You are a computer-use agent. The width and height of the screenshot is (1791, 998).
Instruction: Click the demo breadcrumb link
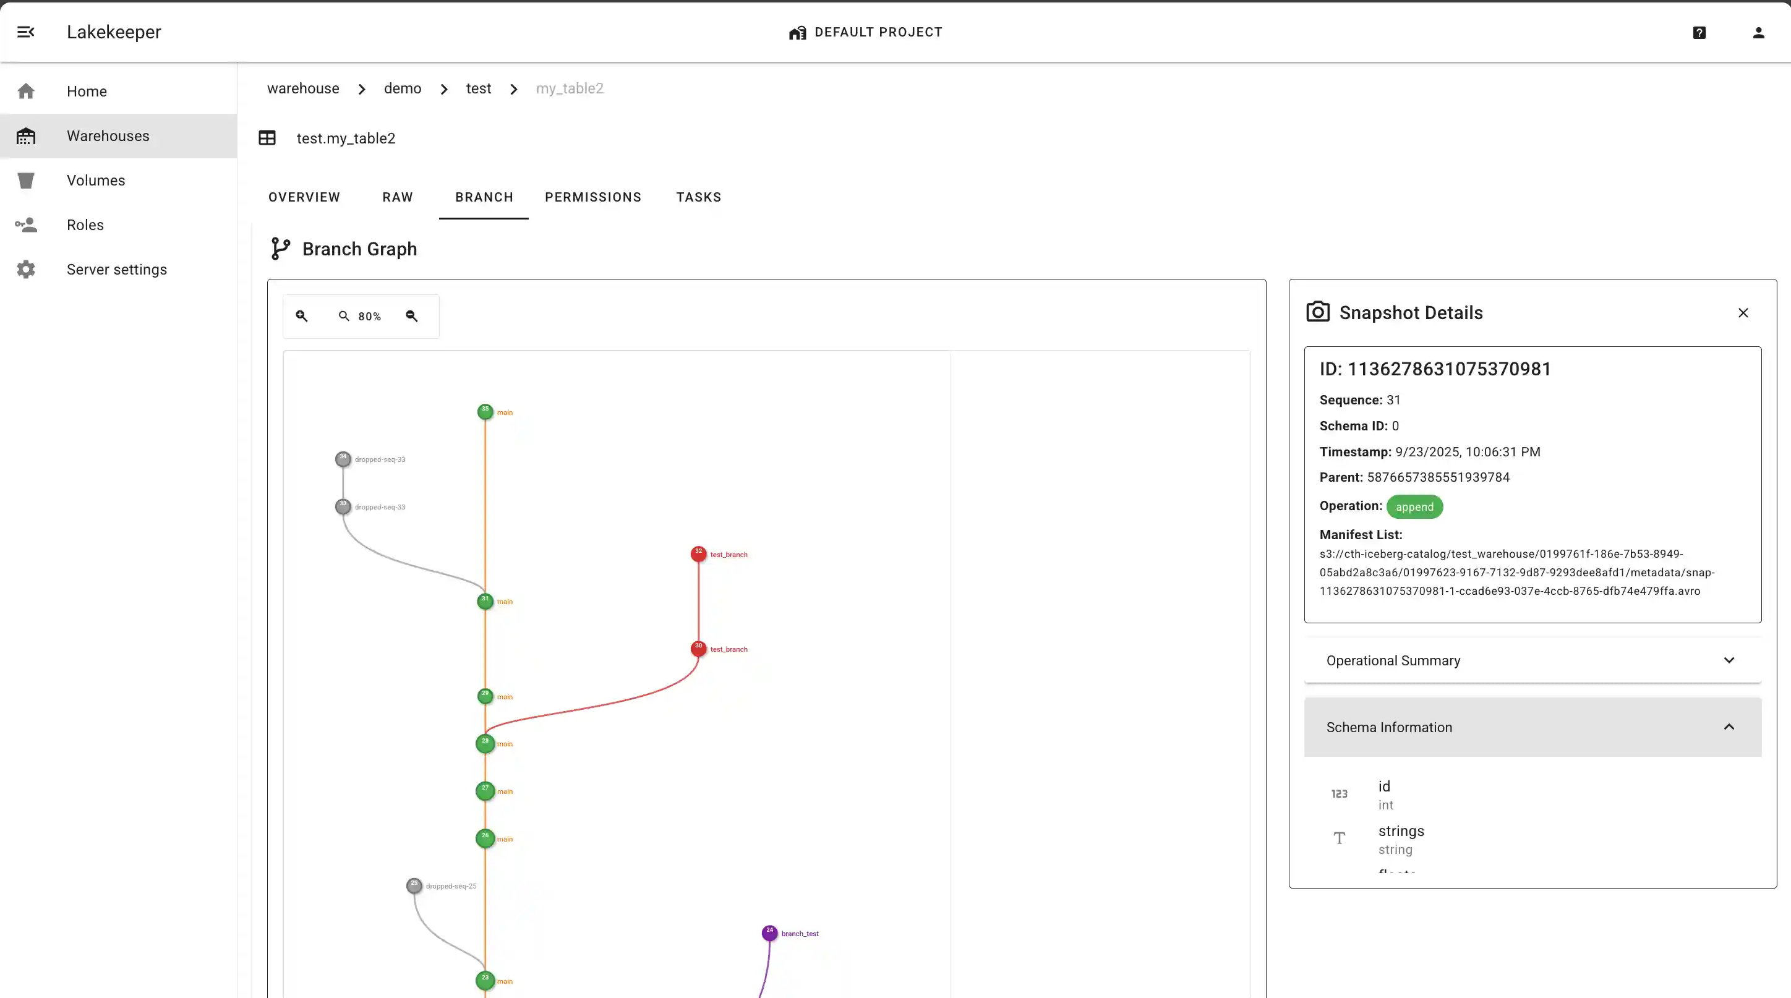(x=403, y=88)
